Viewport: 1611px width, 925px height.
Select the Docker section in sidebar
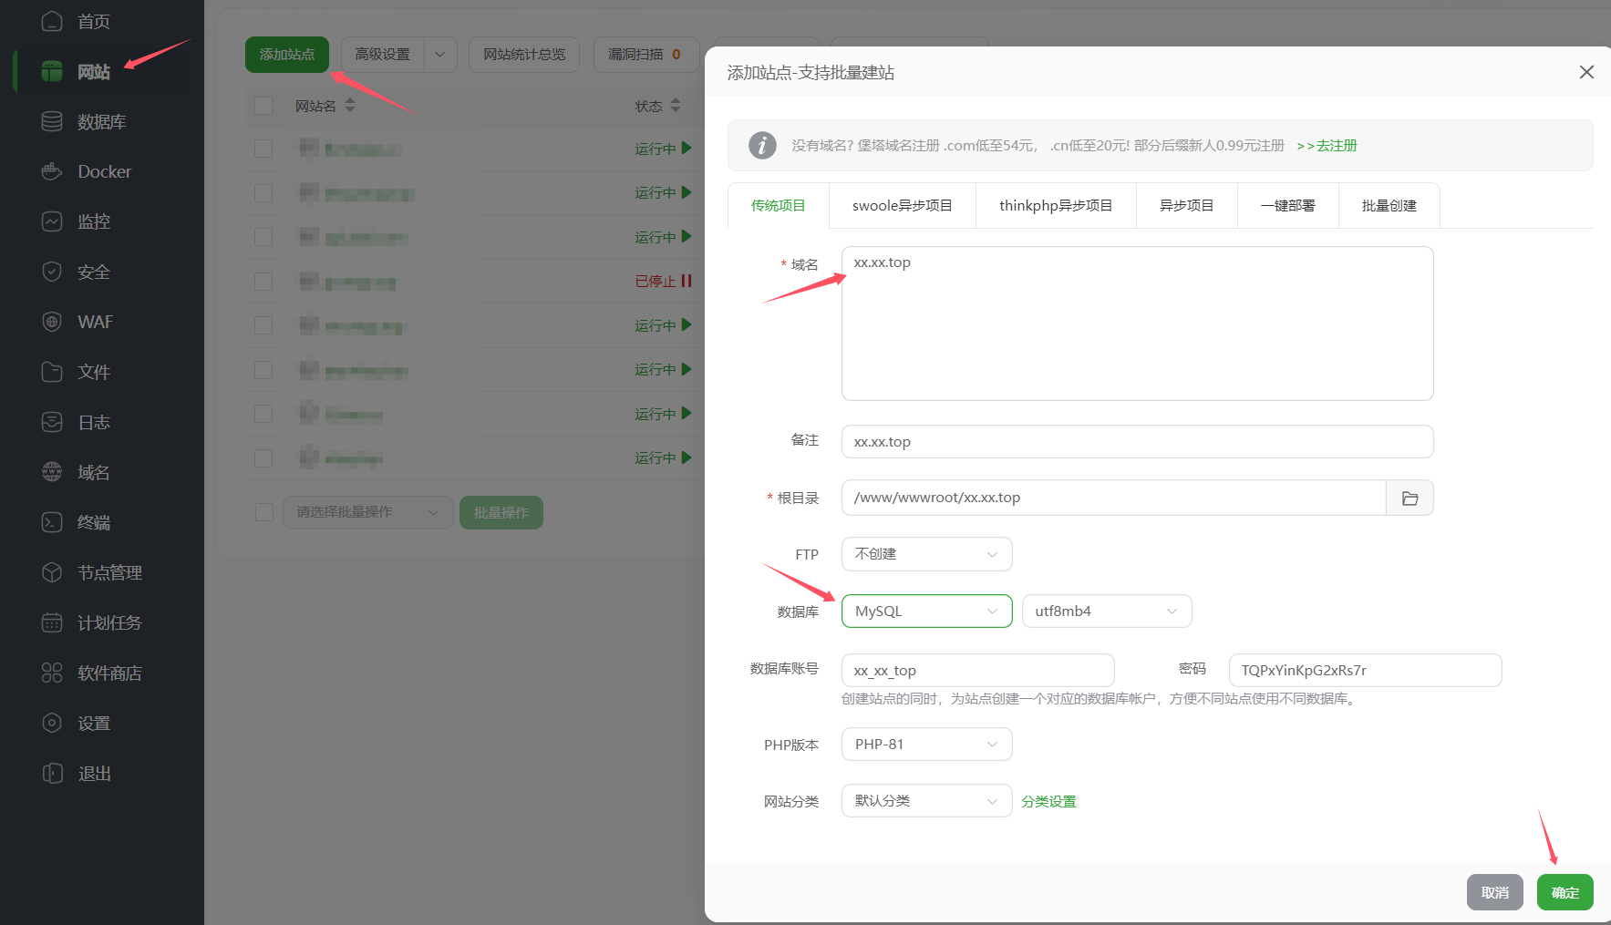[105, 171]
